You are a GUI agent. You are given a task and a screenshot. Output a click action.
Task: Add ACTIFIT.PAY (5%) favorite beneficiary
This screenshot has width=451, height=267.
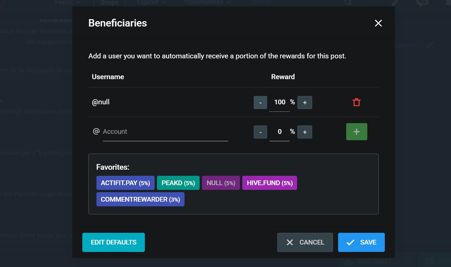125,183
